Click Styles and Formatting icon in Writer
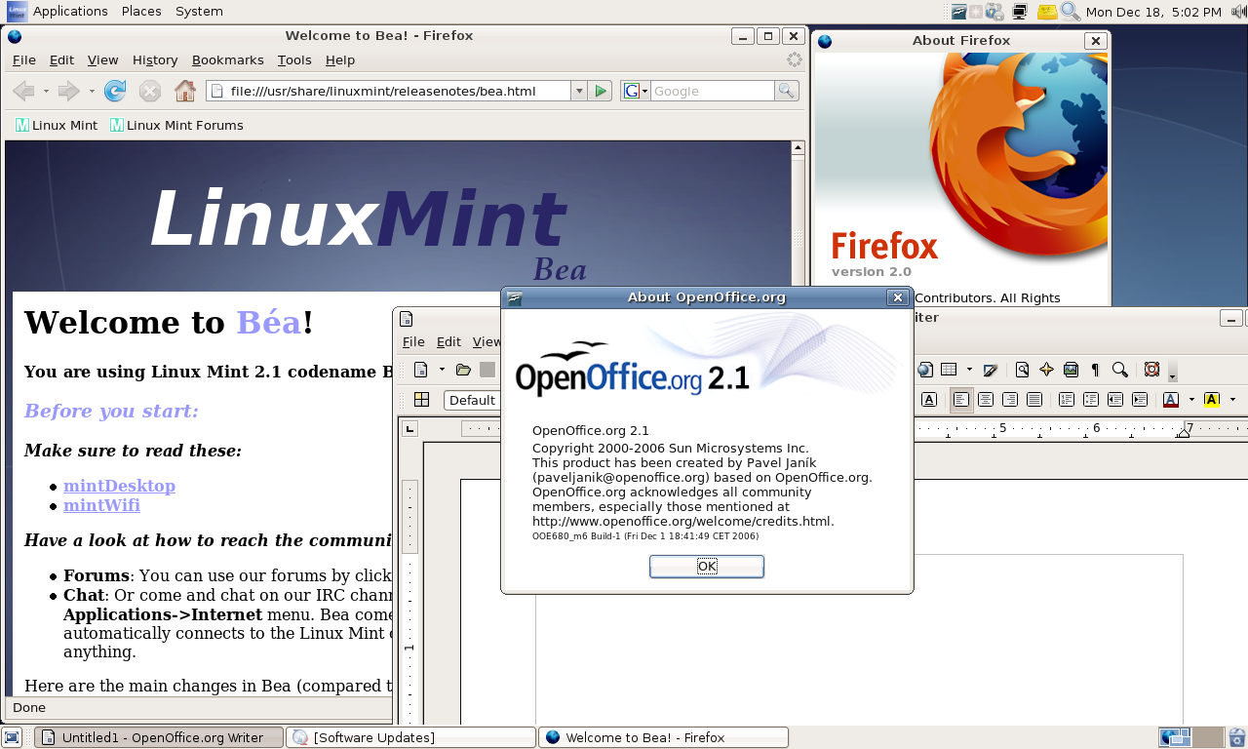1248x749 pixels. [421, 399]
